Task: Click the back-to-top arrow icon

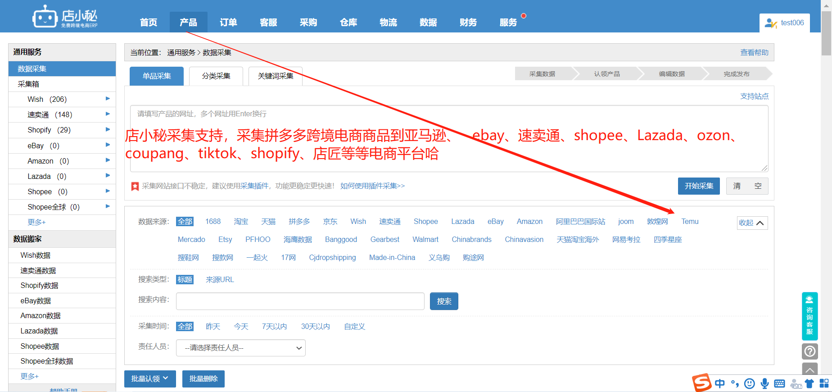Action: [809, 369]
